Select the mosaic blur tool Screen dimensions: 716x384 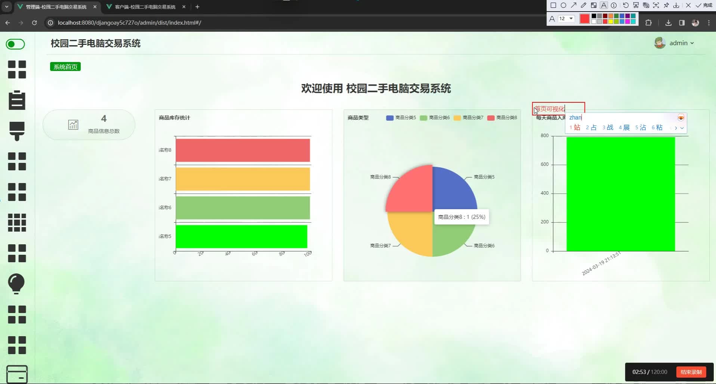coord(594,5)
